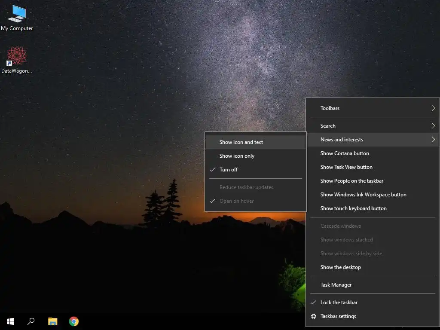Image resolution: width=440 pixels, height=330 pixels.
Task: Launch Google Chrome from the taskbar
Action: click(x=74, y=321)
